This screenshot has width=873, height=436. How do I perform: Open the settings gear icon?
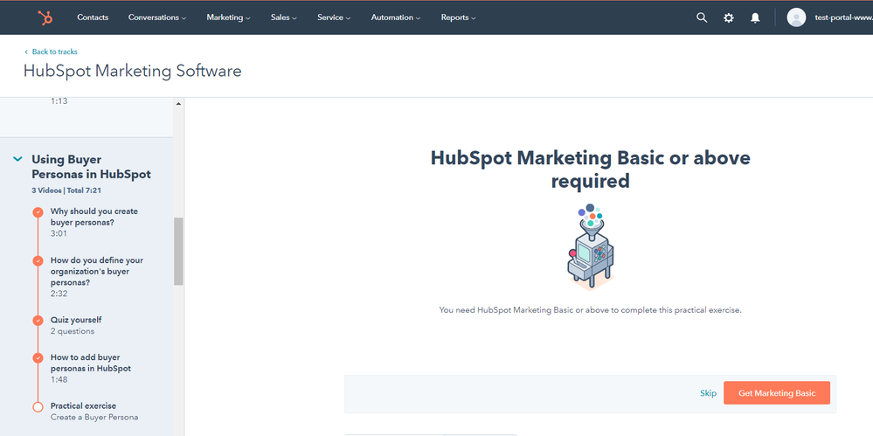coord(728,17)
